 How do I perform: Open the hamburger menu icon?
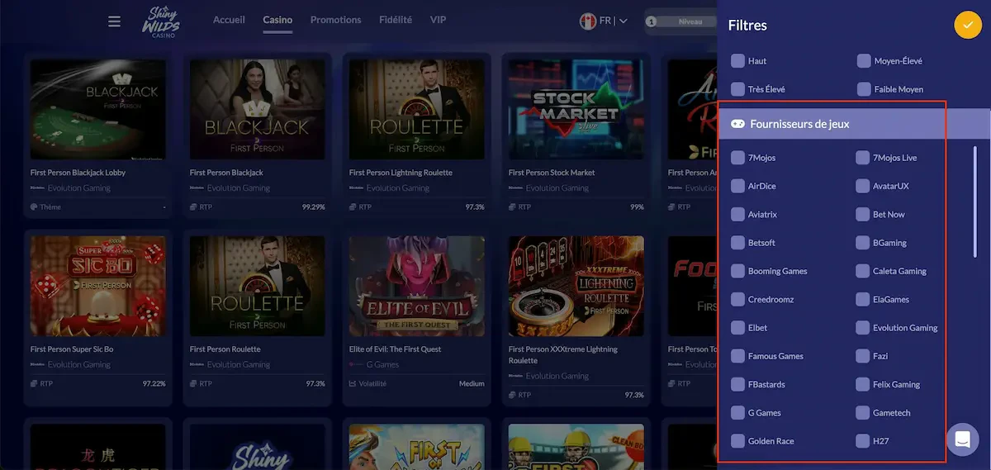tap(115, 21)
